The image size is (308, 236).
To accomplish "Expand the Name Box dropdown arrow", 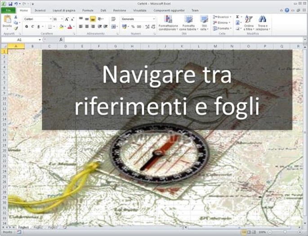I will click(40, 40).
